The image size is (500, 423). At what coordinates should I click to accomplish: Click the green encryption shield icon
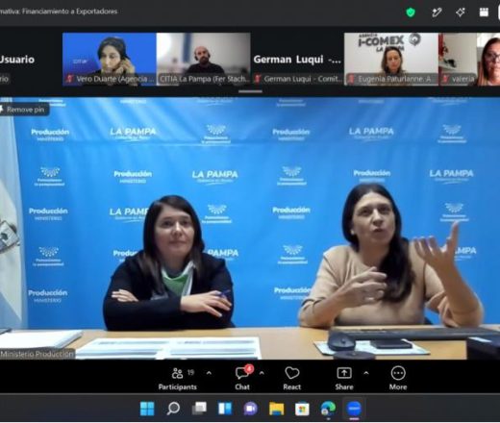(x=411, y=12)
